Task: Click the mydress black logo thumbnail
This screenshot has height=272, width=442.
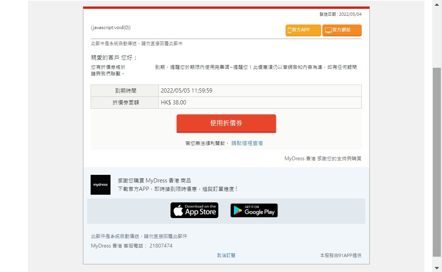Action: [100, 185]
